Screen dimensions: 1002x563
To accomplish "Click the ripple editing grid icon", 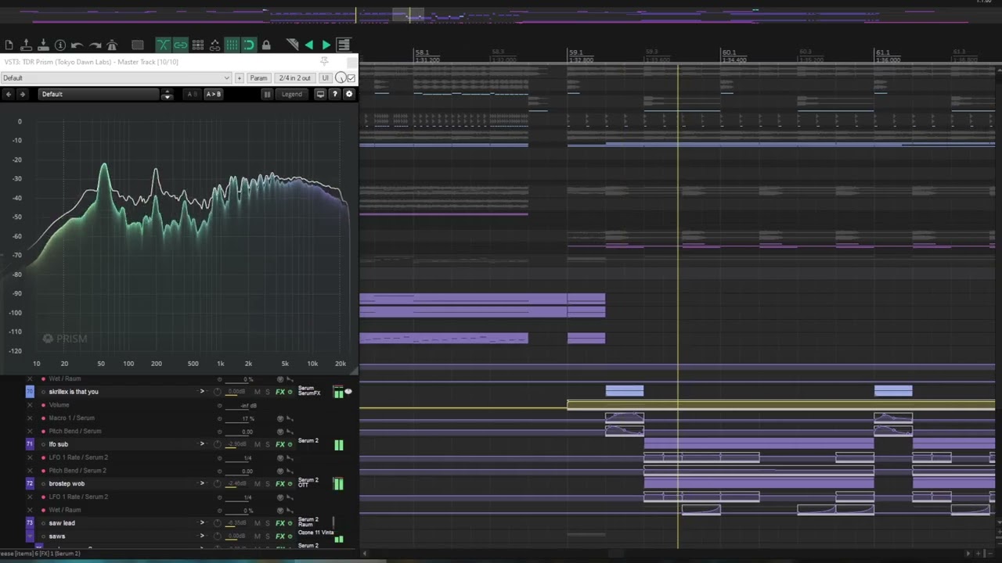I will 198,45.
